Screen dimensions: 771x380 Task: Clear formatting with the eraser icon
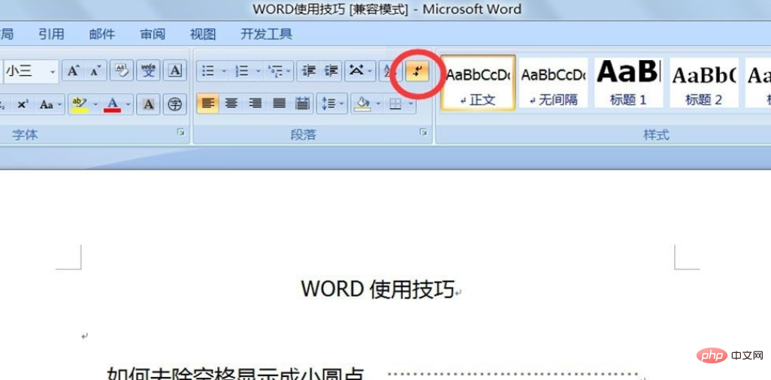(121, 71)
